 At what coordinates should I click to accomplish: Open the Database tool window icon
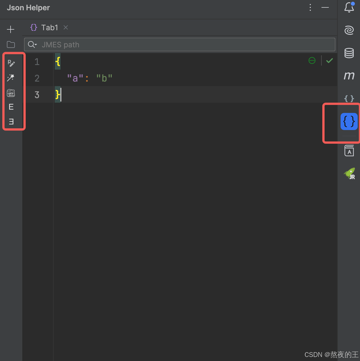point(349,53)
